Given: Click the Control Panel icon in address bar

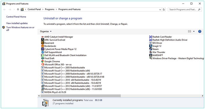Looking at the screenshot, I should pyautogui.click(x=22, y=9).
